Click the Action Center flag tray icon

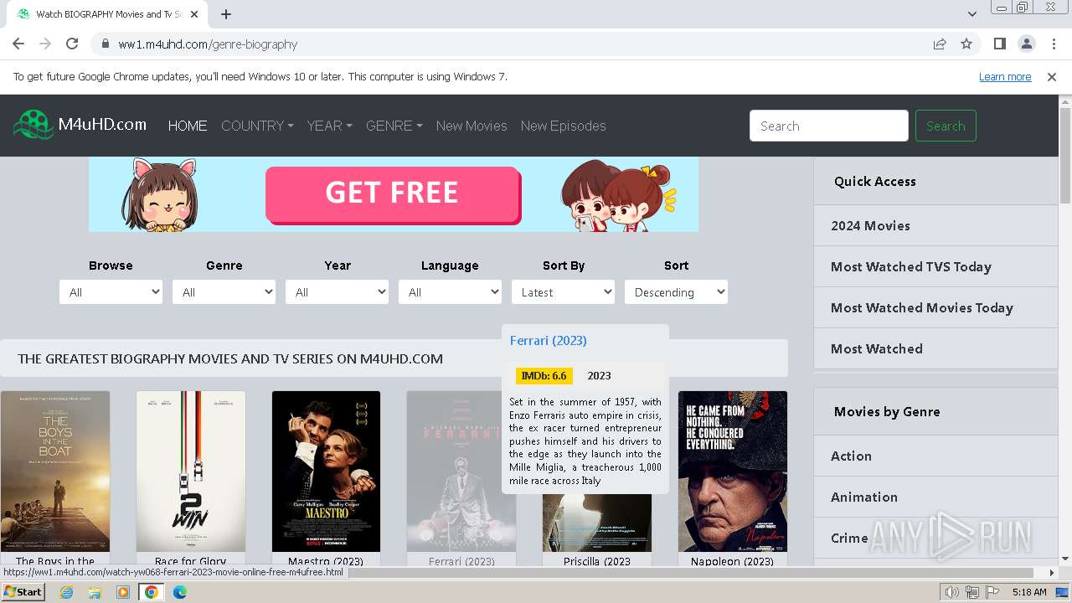point(992,592)
